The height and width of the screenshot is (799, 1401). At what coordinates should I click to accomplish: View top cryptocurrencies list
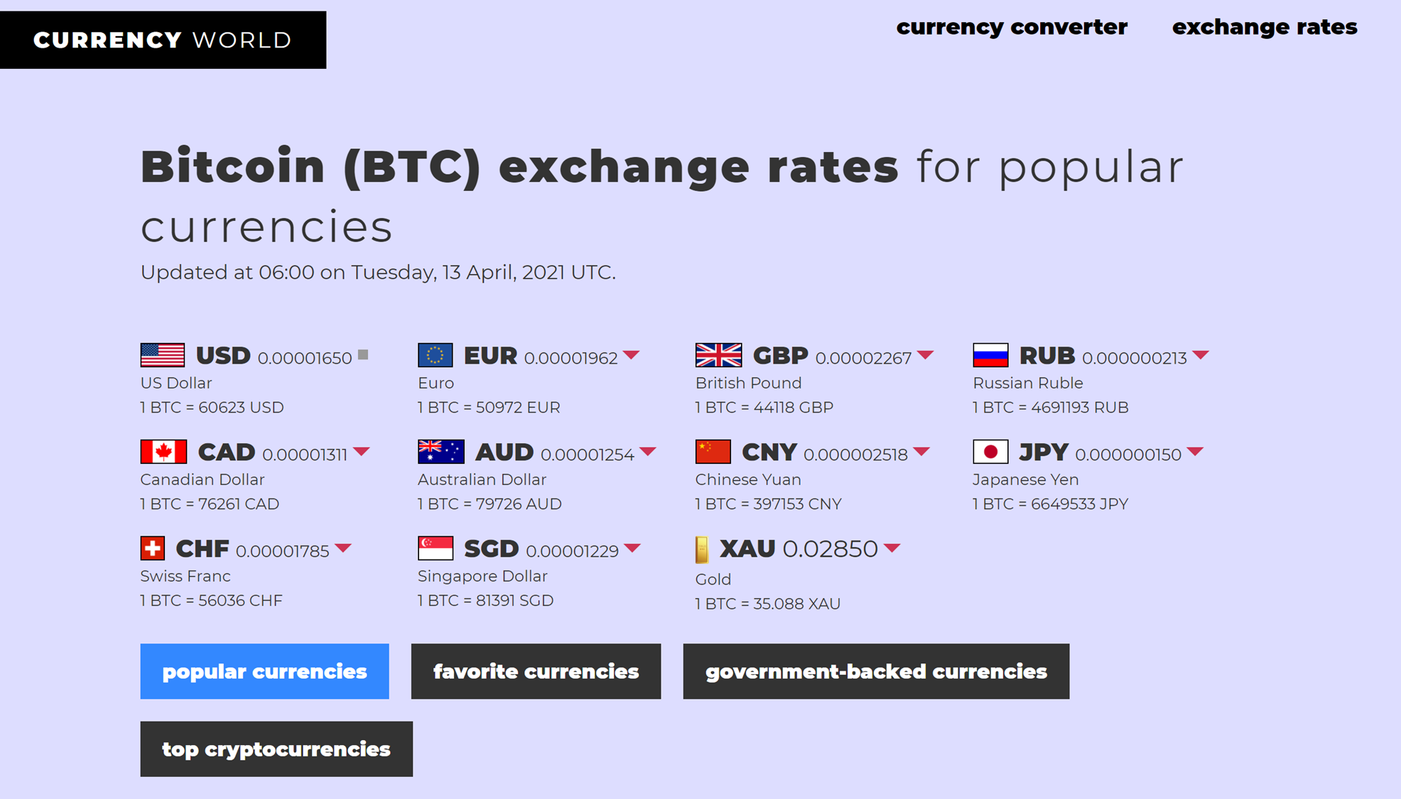pyautogui.click(x=276, y=749)
